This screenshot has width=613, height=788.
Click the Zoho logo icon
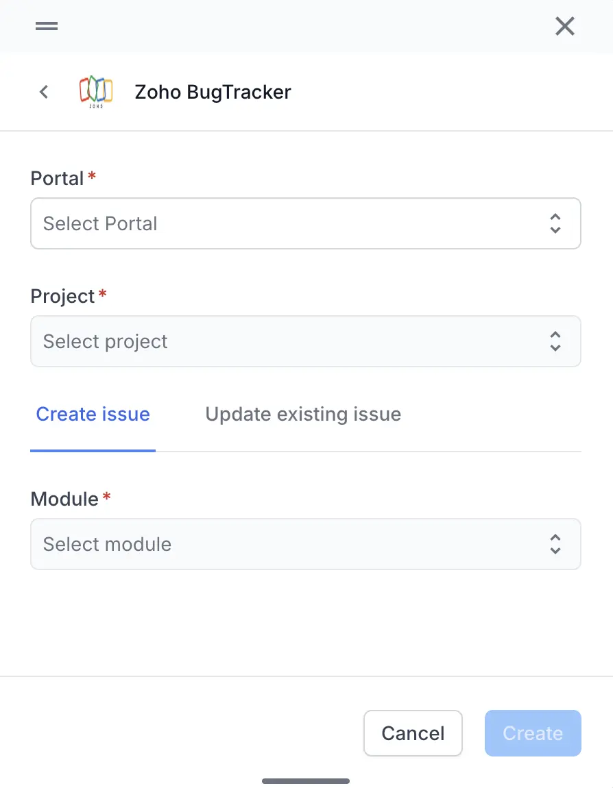(96, 92)
